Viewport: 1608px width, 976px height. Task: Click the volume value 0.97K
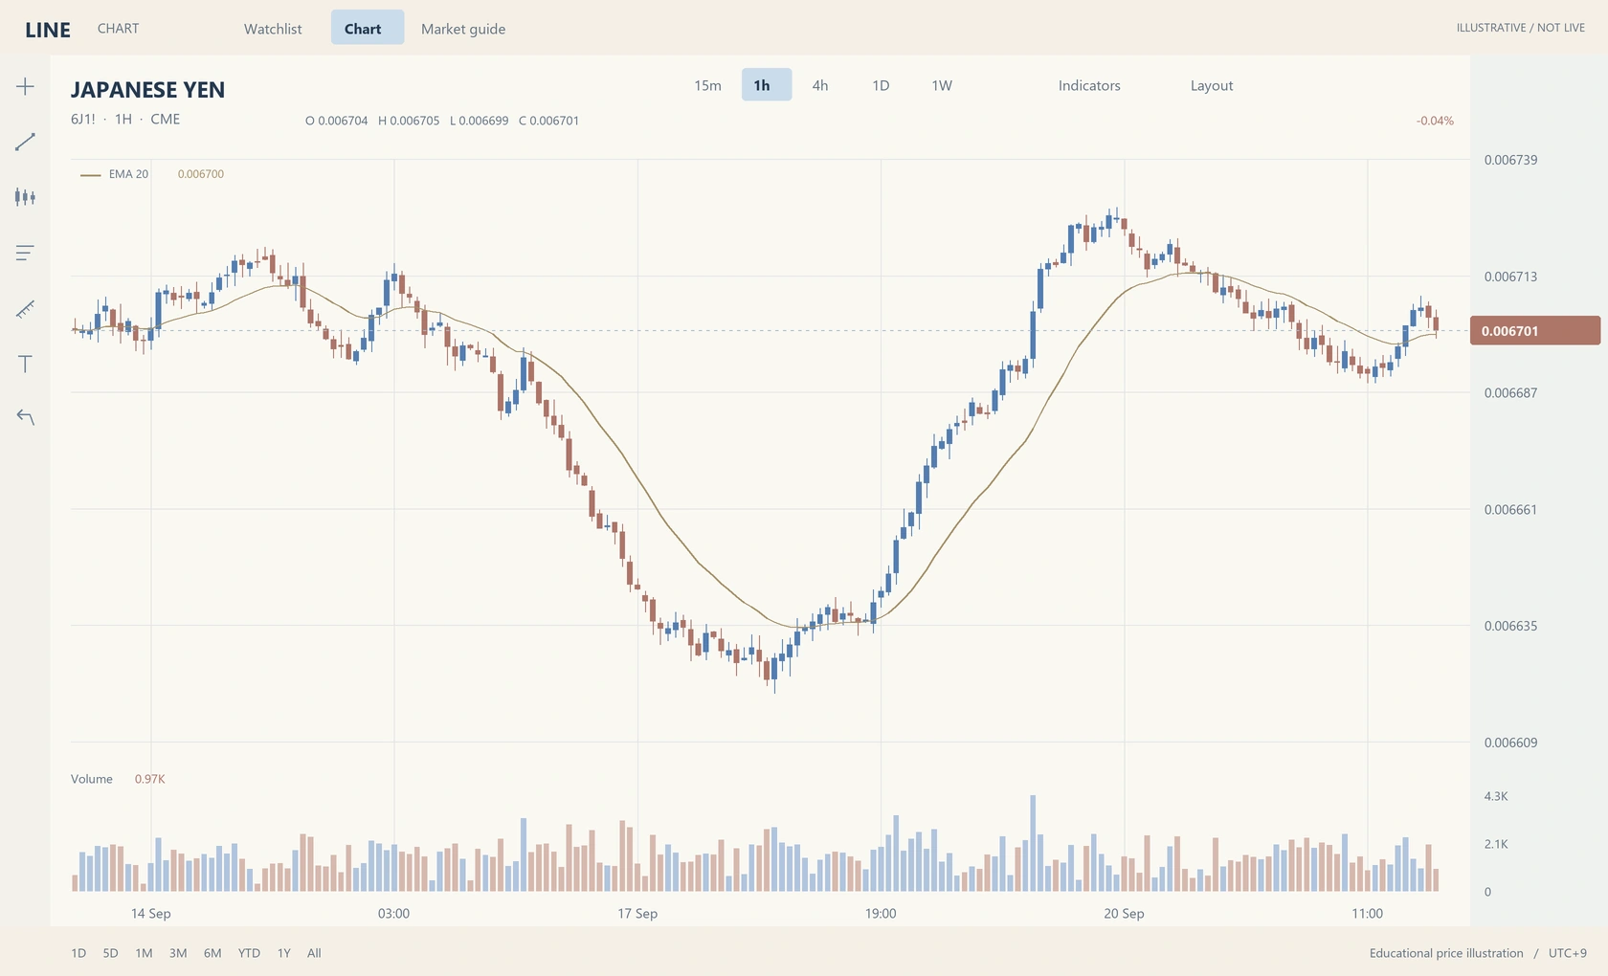pyautogui.click(x=150, y=779)
